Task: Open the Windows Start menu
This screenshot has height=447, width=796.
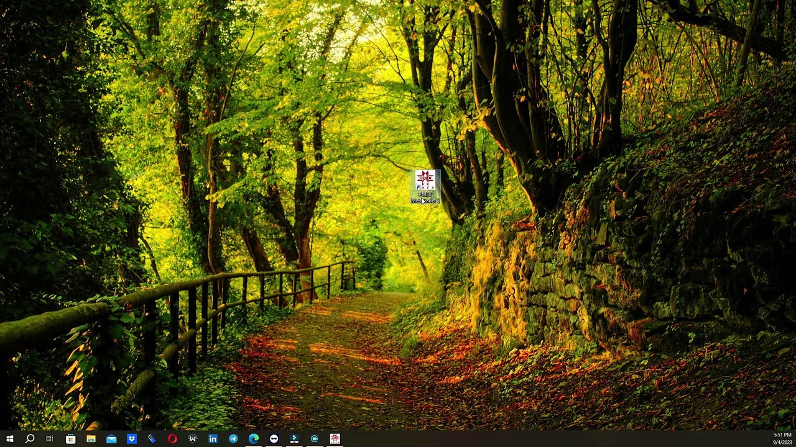Action: click(9, 439)
